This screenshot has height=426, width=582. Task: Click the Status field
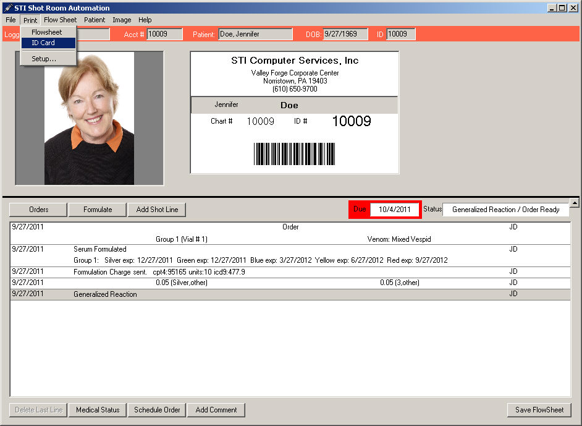click(505, 210)
